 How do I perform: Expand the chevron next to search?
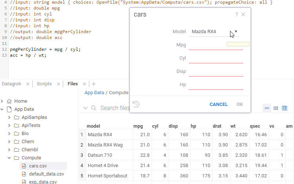(85, 108)
